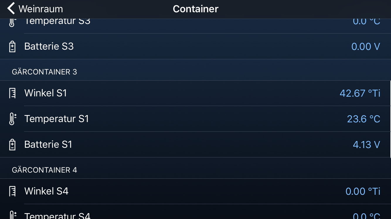Tap the 23.6 °C temperature value
Screen dimensions: 391x219
[x=363, y=119]
